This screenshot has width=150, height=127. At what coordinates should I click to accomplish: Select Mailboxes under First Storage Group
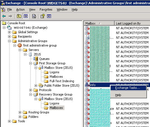[x=56, y=77]
